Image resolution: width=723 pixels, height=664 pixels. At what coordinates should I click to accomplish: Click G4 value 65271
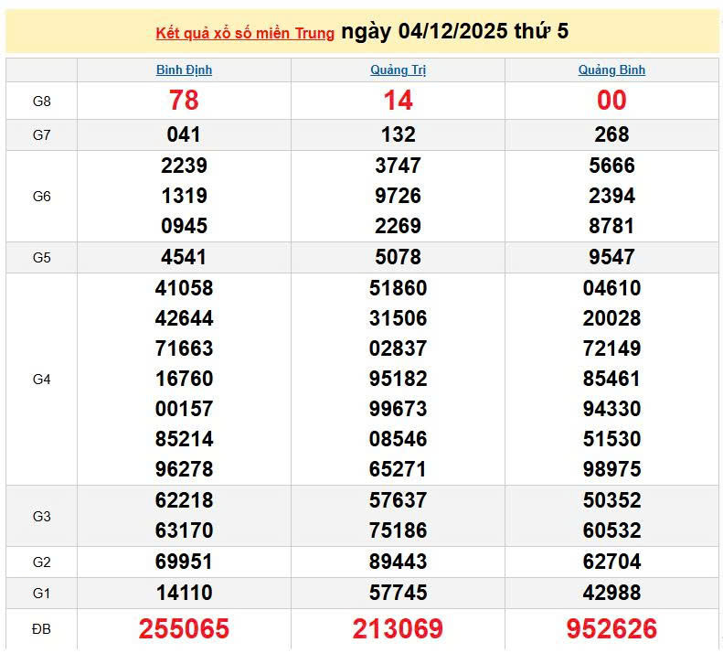pos(398,469)
